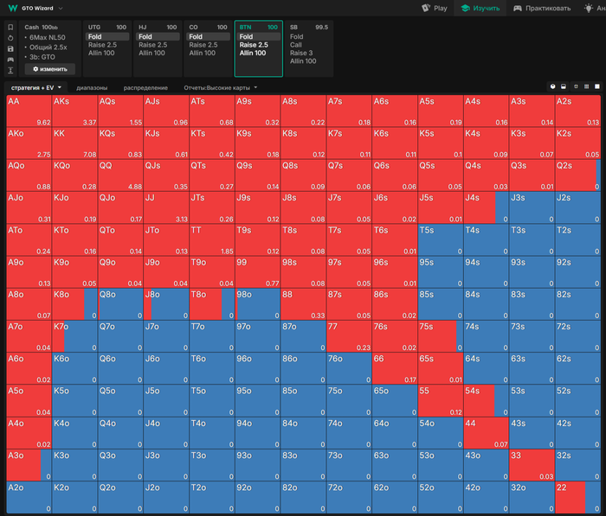The image size is (606, 516).
Task: Switch to the large square view icon
Action: click(597, 86)
